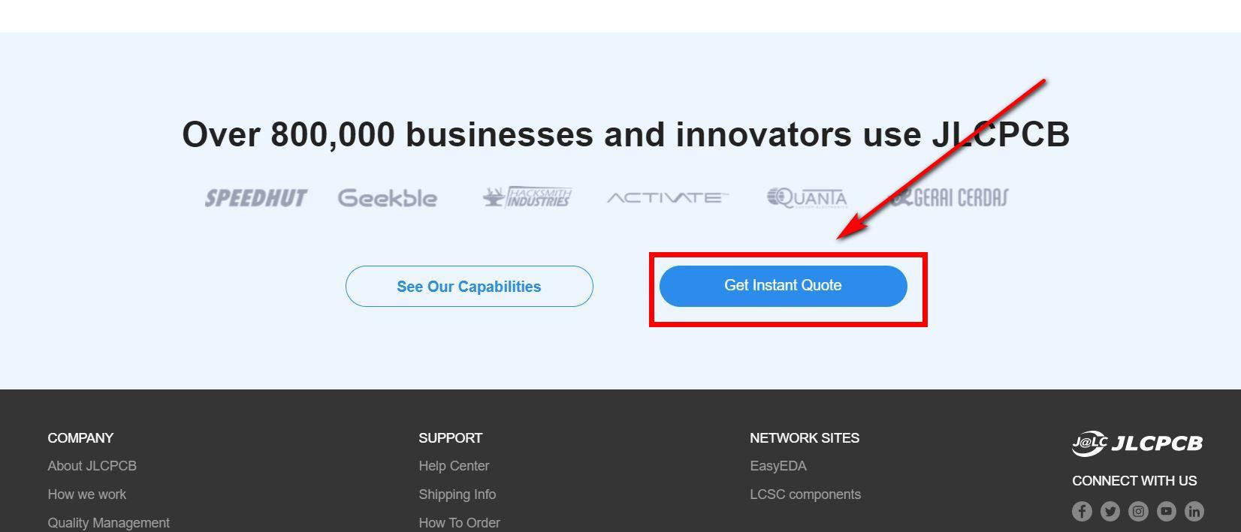Click the LinkedIn icon in footer
This screenshot has height=532, width=1241.
point(1194,511)
